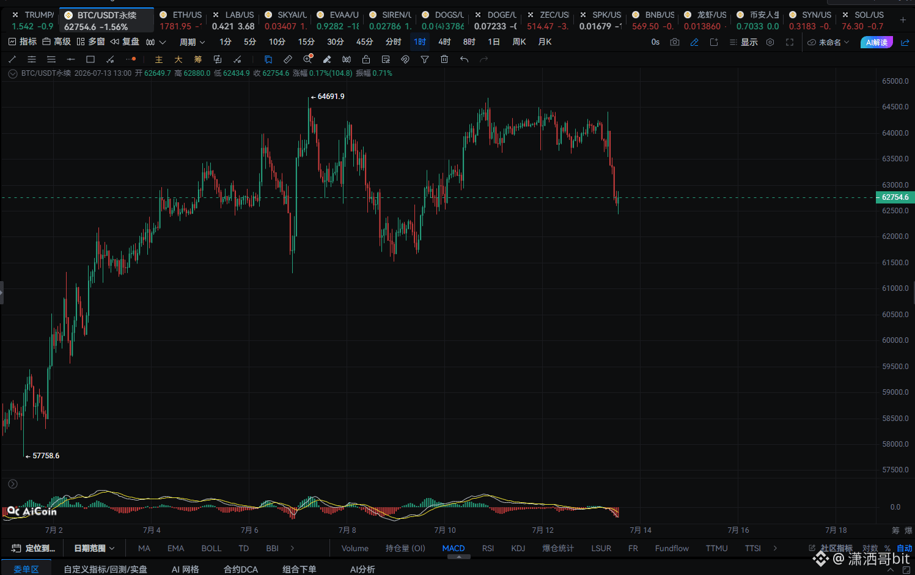This screenshot has height=575, width=915.
Task: Select the 15分 timeframe
Action: click(306, 42)
